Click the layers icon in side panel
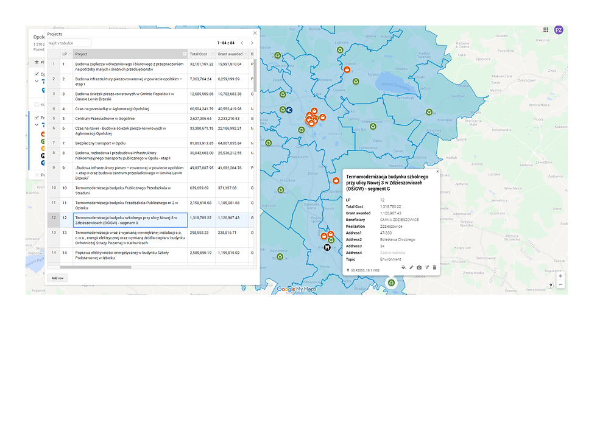This screenshot has width=597, height=422. [x=37, y=62]
